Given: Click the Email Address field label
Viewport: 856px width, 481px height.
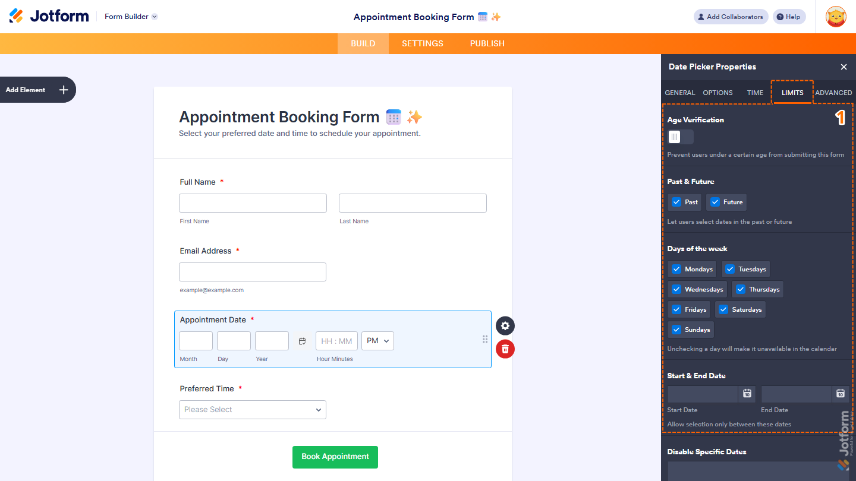Looking at the screenshot, I should coord(206,251).
